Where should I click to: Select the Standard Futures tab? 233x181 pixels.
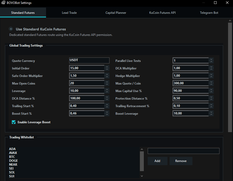click(x=23, y=13)
